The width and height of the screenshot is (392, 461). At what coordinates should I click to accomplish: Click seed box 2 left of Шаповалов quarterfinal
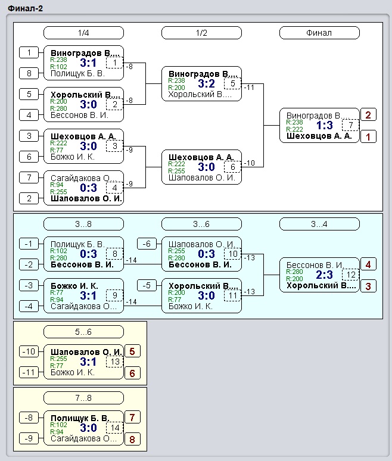tap(29, 198)
